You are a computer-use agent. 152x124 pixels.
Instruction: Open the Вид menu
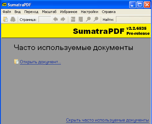17,12
